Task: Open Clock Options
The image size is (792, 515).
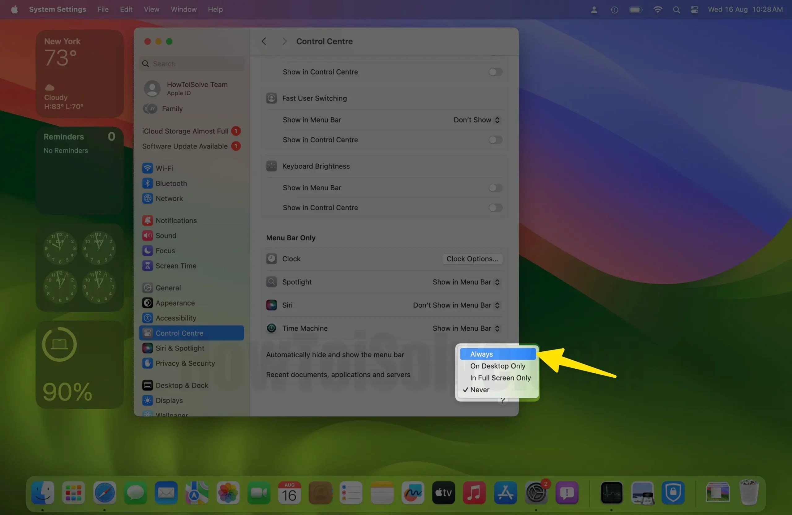Action: click(x=472, y=259)
